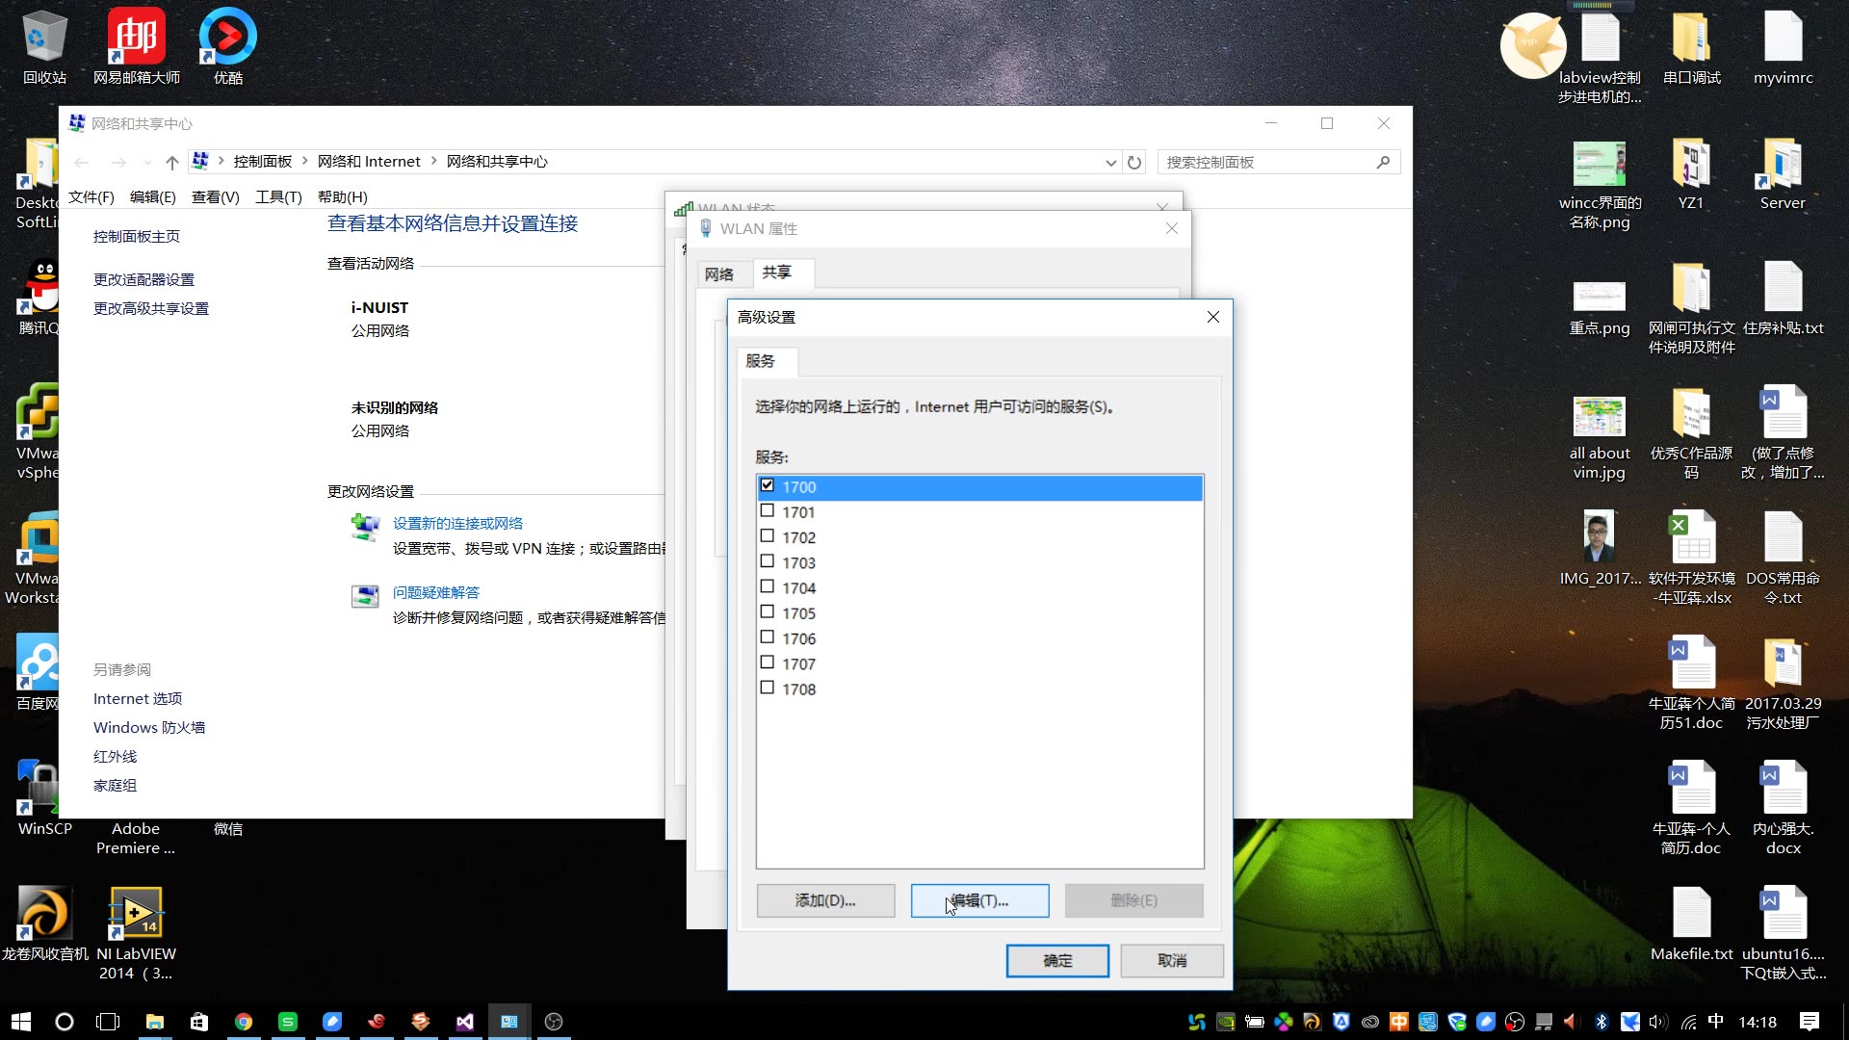Click the up-arrow navigation icon
1849x1040 pixels.
click(x=172, y=163)
